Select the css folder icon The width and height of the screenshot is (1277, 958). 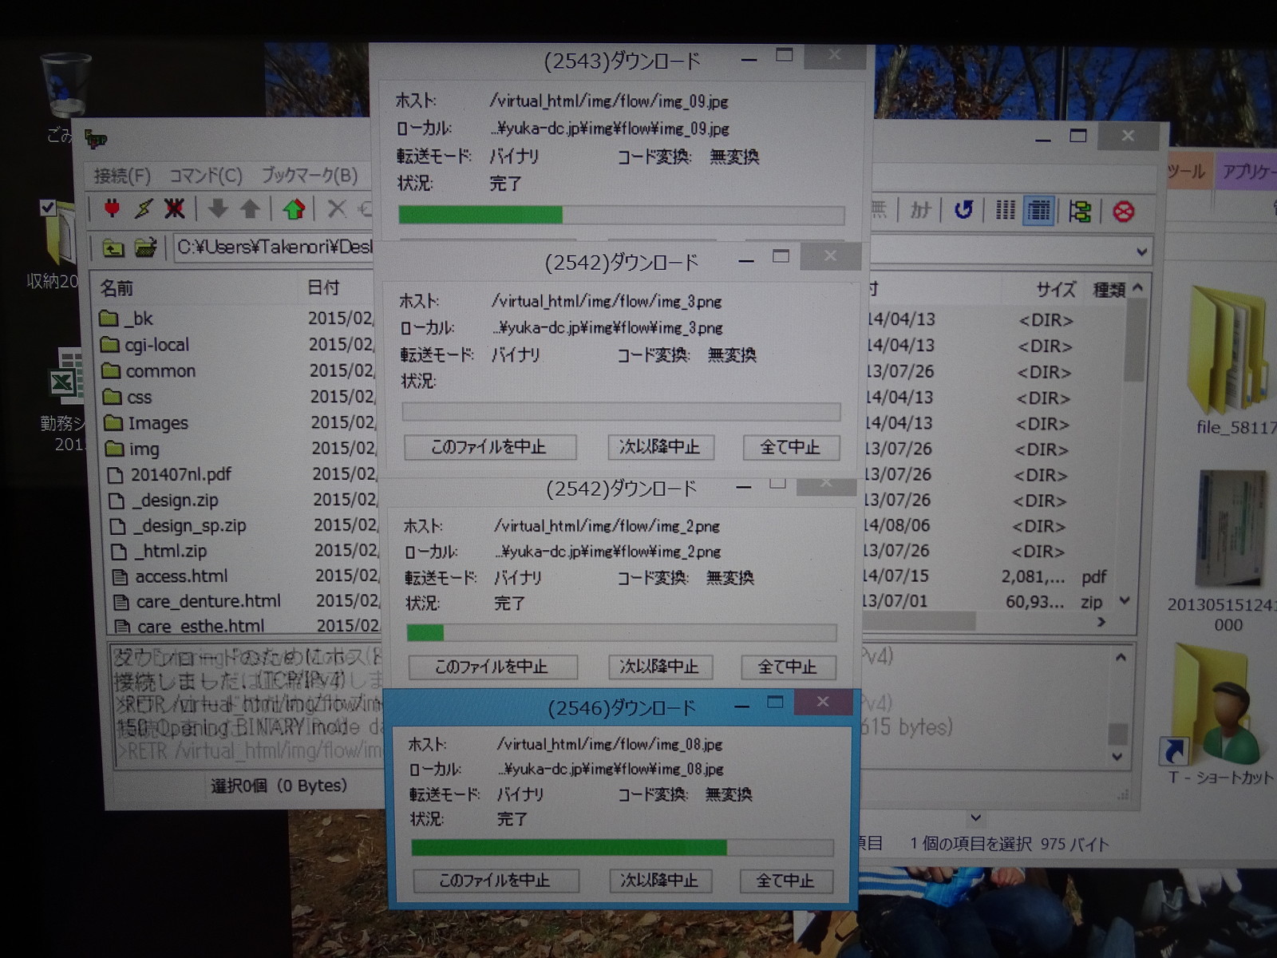click(x=113, y=397)
